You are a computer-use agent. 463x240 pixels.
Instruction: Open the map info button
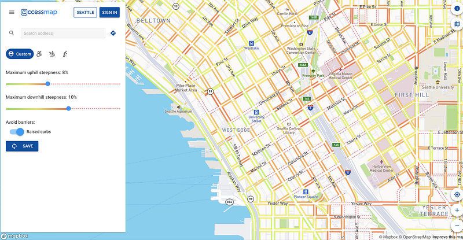click(457, 9)
